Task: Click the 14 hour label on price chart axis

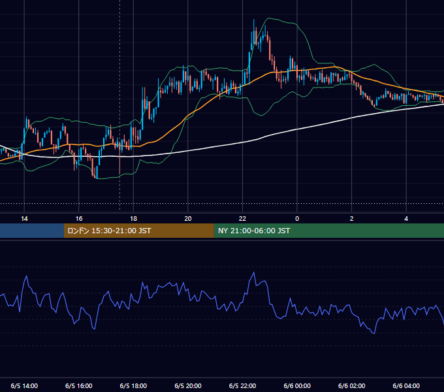Action: [x=24, y=219]
